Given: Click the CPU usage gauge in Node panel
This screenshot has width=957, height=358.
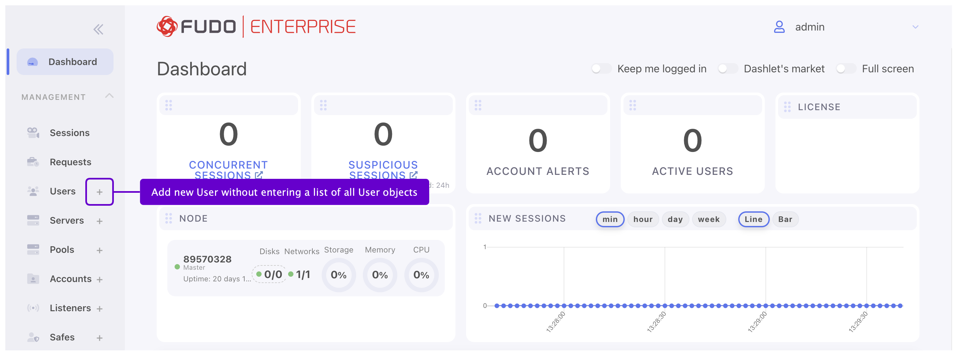Looking at the screenshot, I should [x=421, y=275].
